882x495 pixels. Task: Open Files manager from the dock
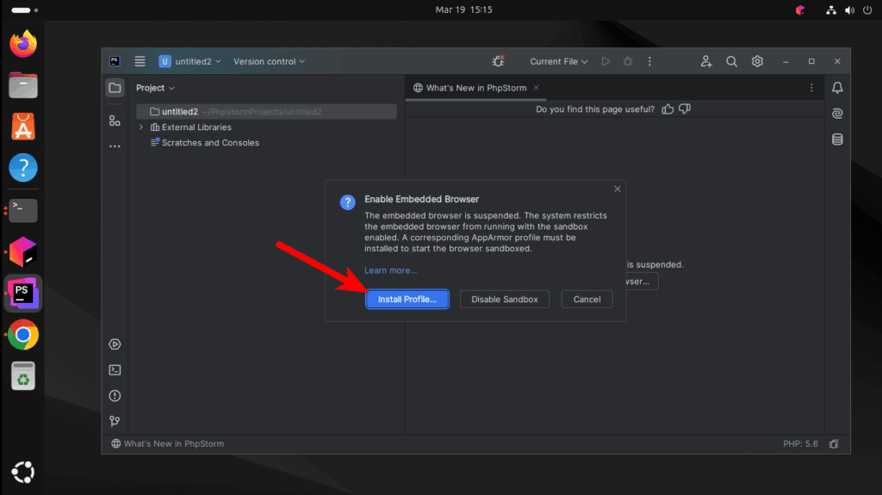[23, 85]
